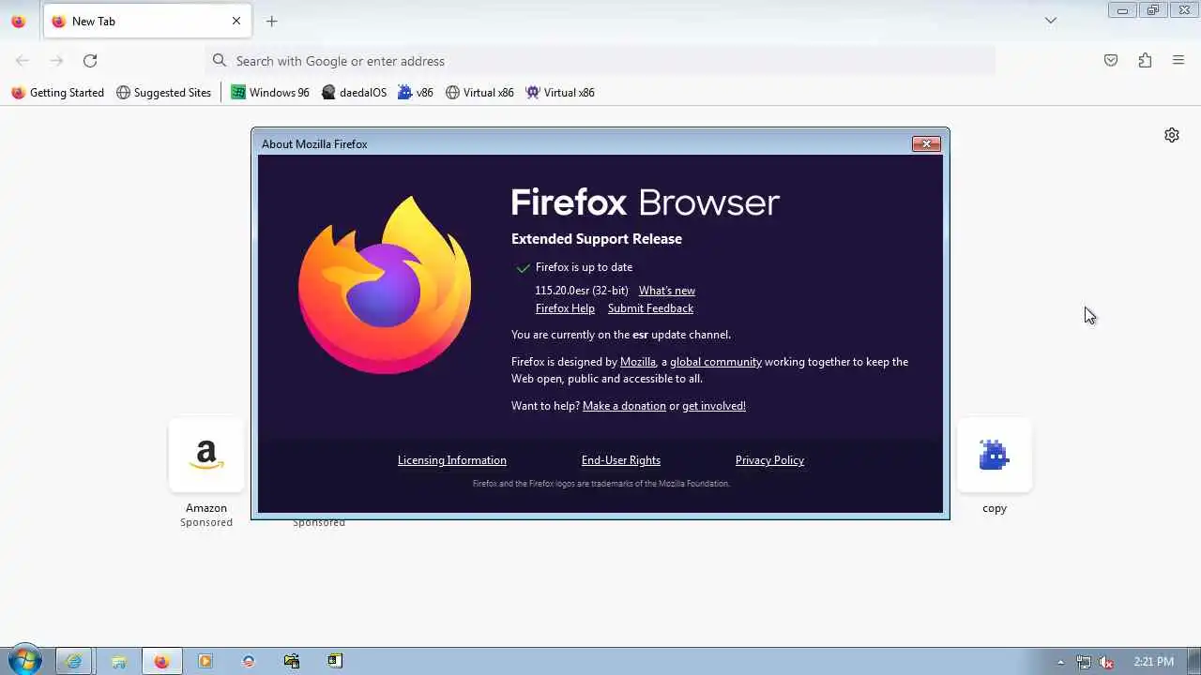Viewport: 1201px width, 675px height.
Task: Open the Amazon sponsored shortcut tile
Action: coord(206,456)
